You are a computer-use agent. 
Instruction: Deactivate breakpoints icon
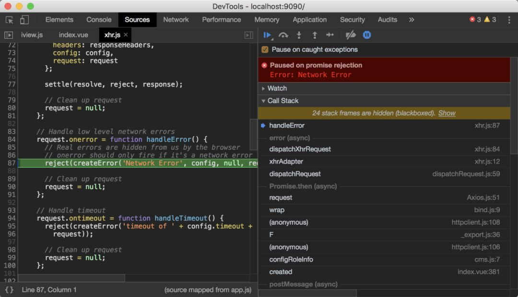(x=351, y=35)
